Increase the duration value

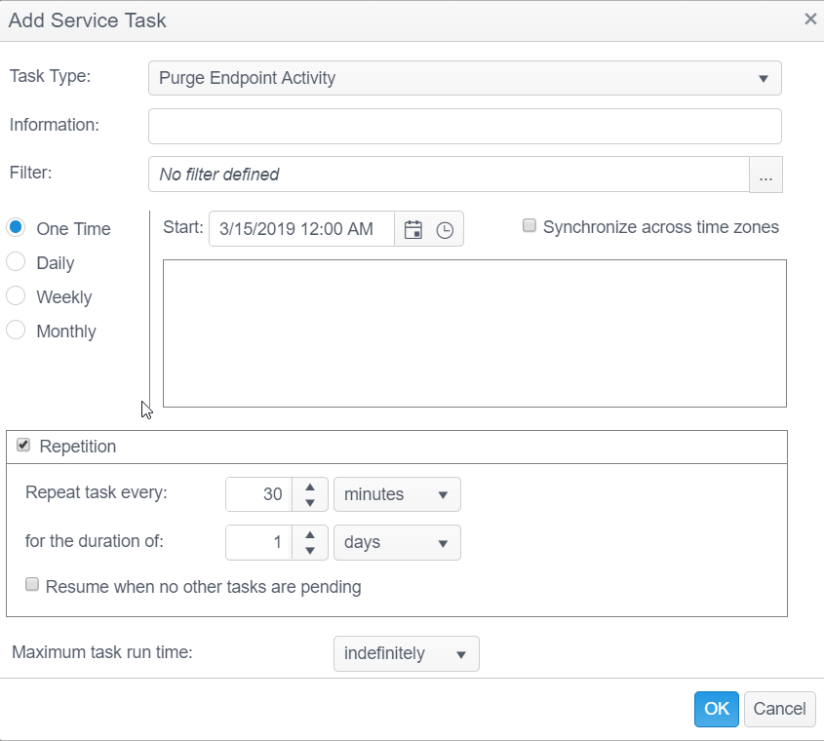309,535
